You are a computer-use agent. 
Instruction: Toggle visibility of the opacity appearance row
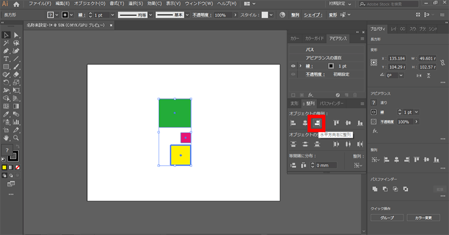[x=293, y=74]
